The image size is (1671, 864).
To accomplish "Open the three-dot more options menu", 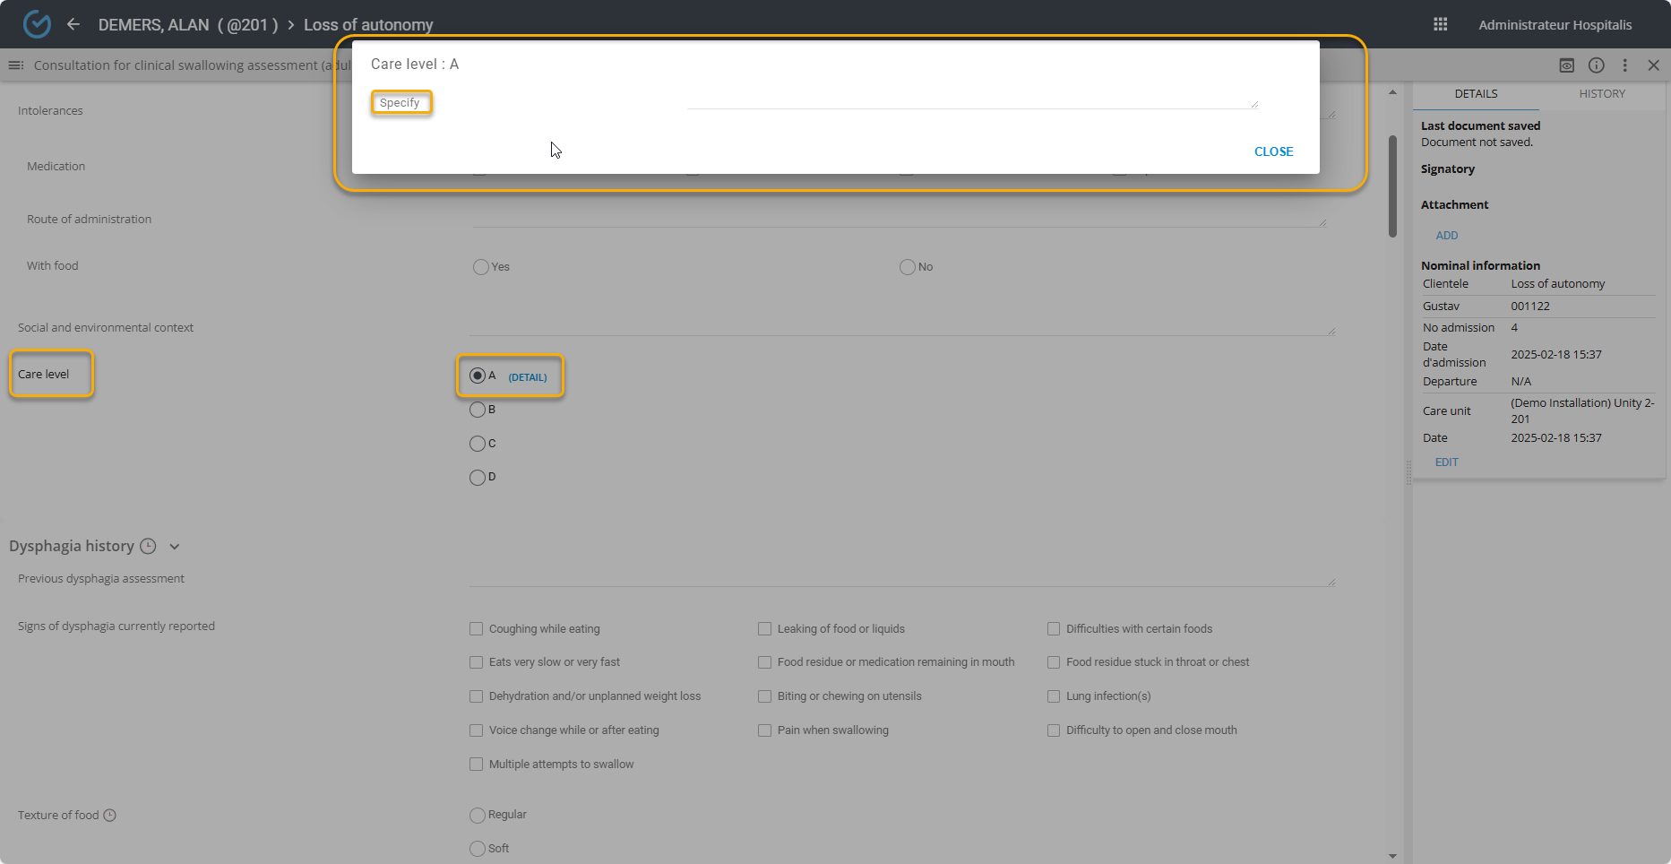I will point(1624,65).
